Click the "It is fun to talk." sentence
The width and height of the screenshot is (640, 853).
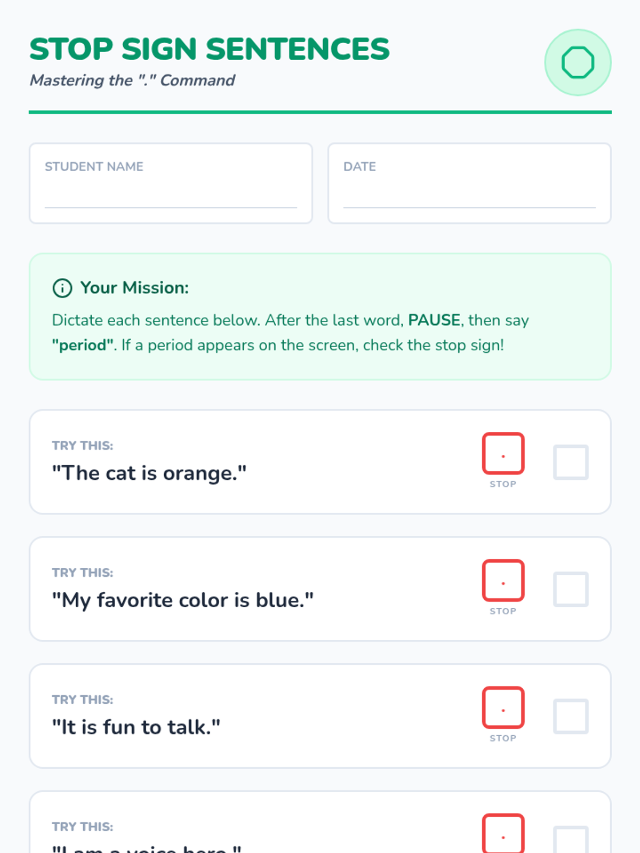tap(136, 727)
